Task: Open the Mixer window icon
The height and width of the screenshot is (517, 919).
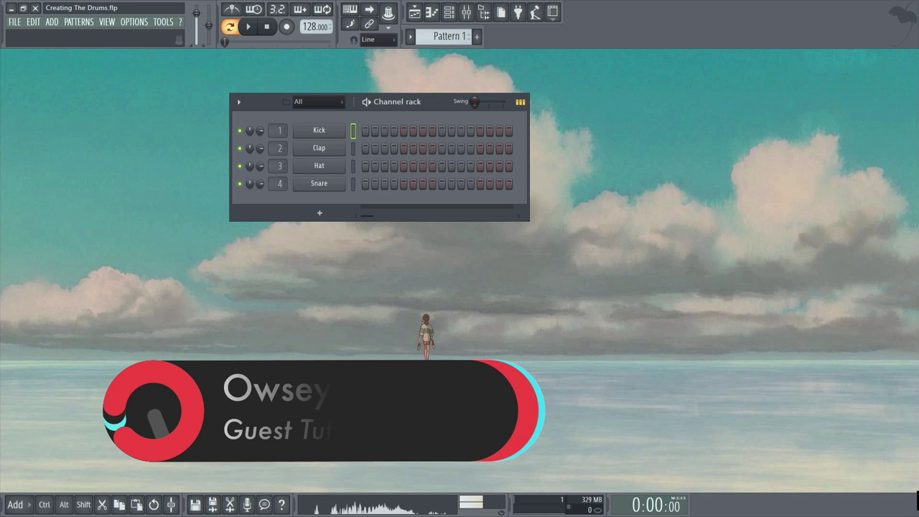Action: pos(466,12)
